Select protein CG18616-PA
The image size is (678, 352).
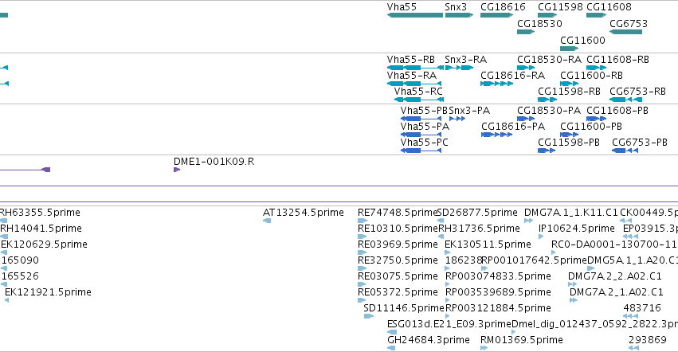coord(497,135)
